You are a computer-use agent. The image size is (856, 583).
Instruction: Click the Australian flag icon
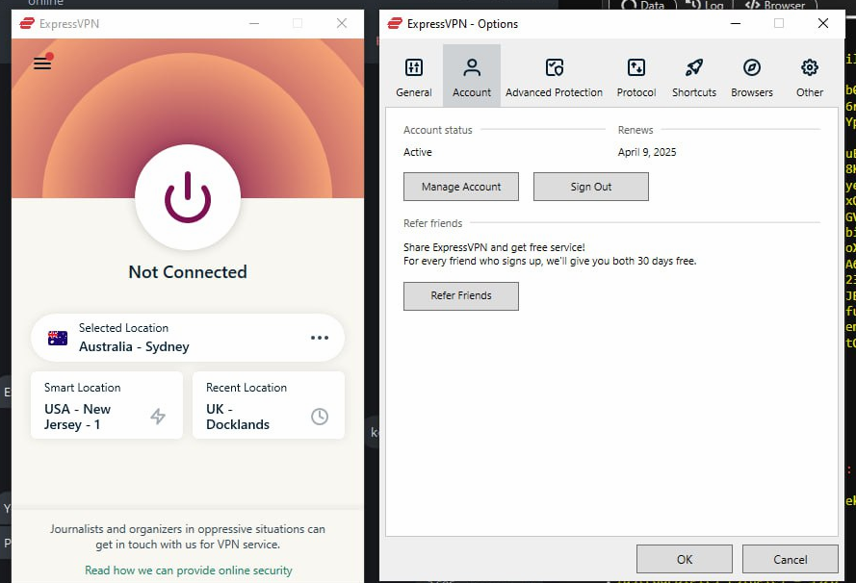point(58,339)
